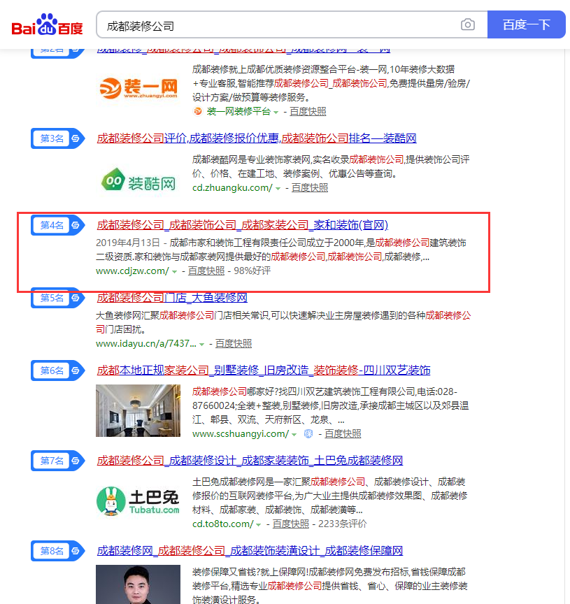Click the 装一网 logo image

coord(138,88)
